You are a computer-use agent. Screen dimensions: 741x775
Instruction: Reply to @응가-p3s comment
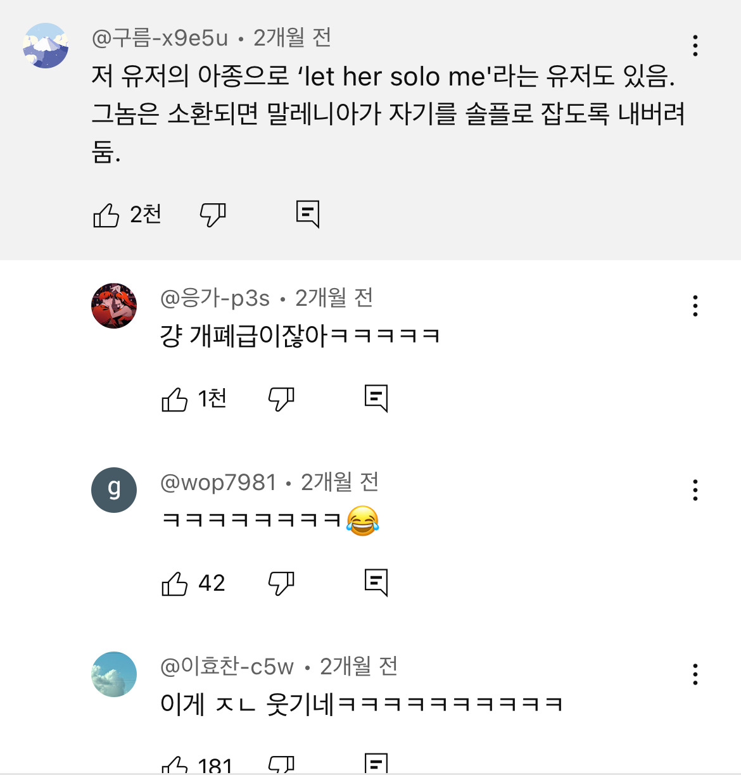tap(376, 398)
